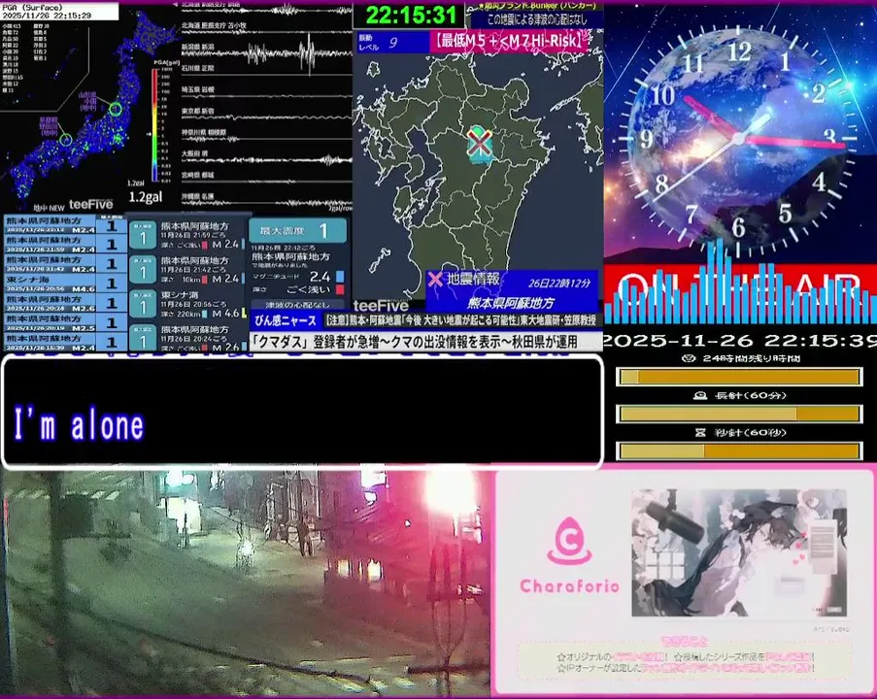Image resolution: width=877 pixels, height=699 pixels.
Task: Click the clock icon beside 24時間残り時間
Action: [690, 358]
